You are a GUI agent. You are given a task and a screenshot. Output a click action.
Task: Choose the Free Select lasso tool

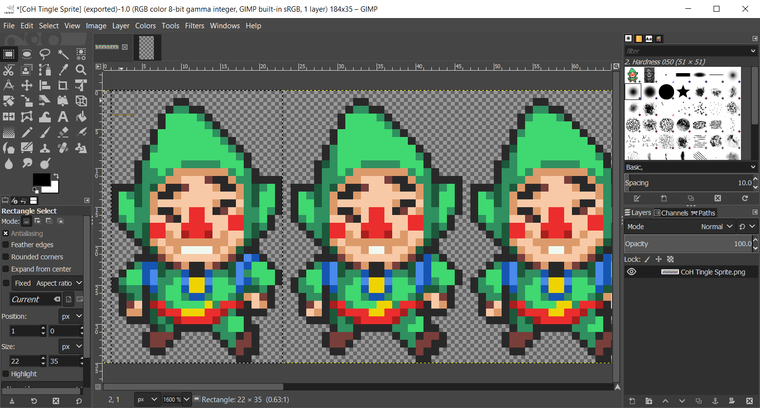[45, 54]
